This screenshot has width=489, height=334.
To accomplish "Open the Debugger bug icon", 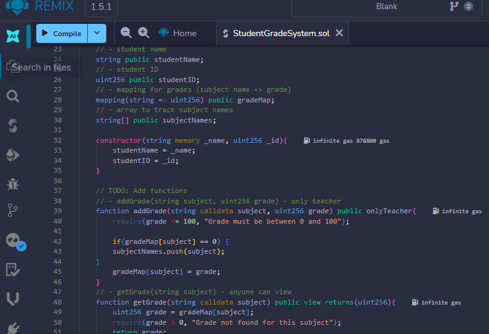I will pyautogui.click(x=13, y=184).
